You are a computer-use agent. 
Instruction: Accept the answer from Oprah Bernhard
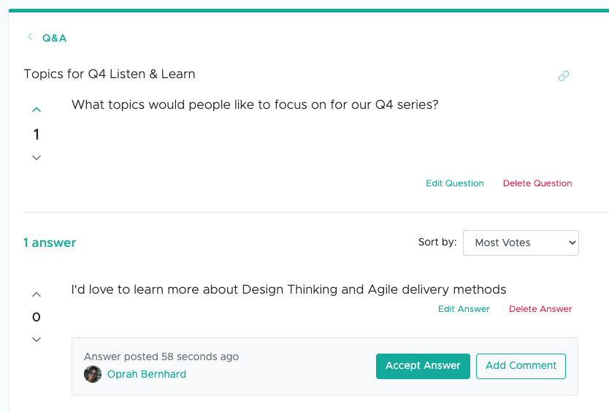(423, 366)
